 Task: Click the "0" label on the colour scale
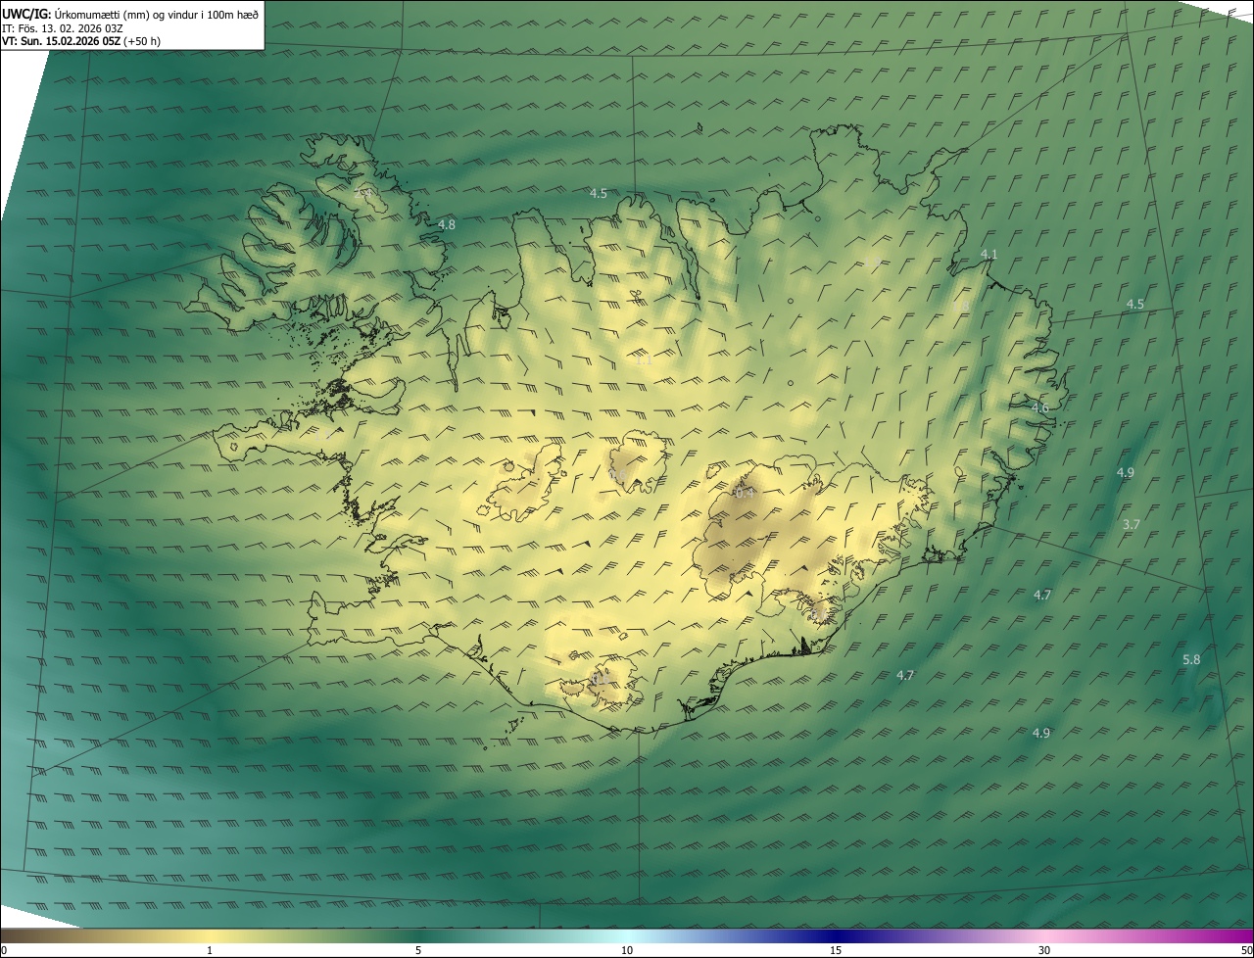pos(4,950)
